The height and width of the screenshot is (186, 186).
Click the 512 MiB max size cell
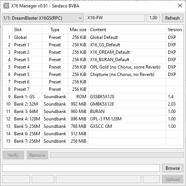click(x=78, y=134)
